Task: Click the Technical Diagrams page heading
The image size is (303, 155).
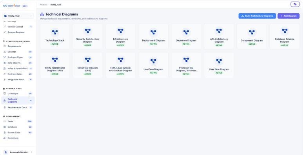Action: point(62,14)
